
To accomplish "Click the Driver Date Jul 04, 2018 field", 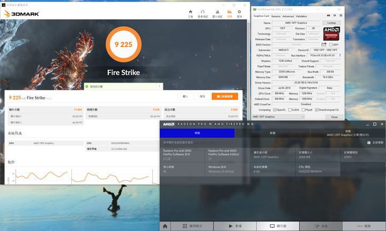I will pyautogui.click(x=284, y=88).
